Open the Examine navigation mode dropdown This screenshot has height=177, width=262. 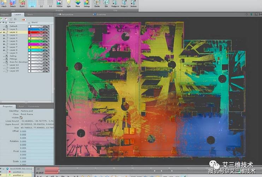click(100, 15)
